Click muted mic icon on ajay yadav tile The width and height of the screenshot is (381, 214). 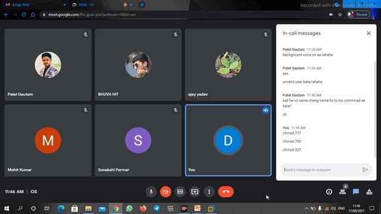click(x=266, y=34)
